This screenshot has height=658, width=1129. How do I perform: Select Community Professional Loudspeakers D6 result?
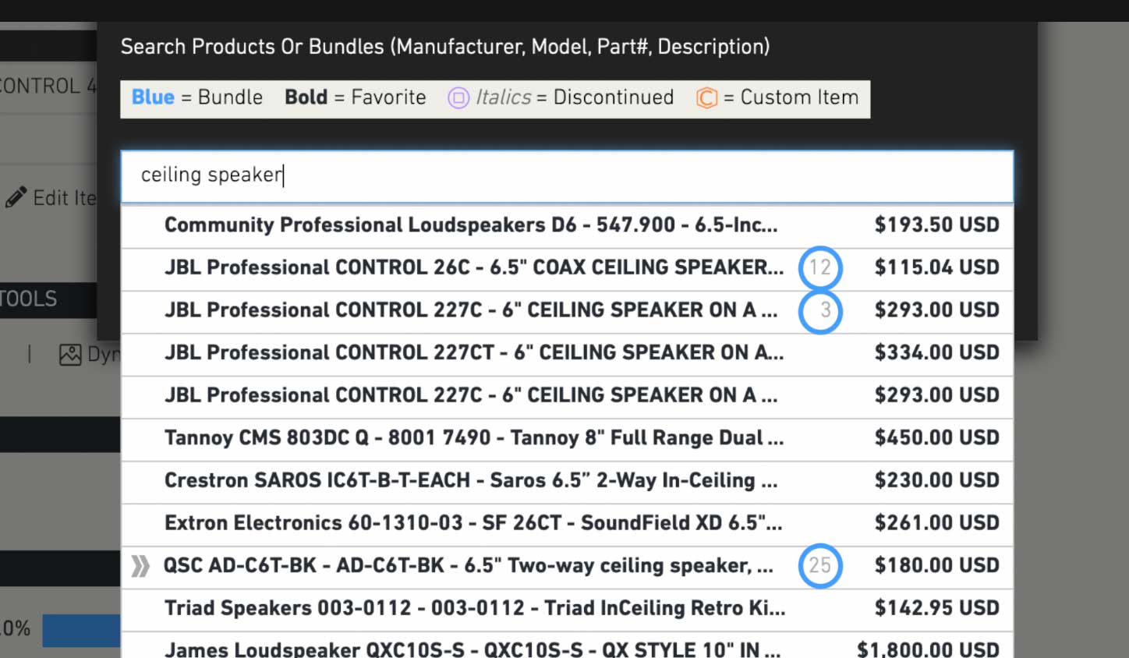coord(567,226)
